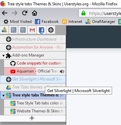This screenshot has width=121, height=125.
Task: Select the globe pinned tab
Action: [51, 30]
